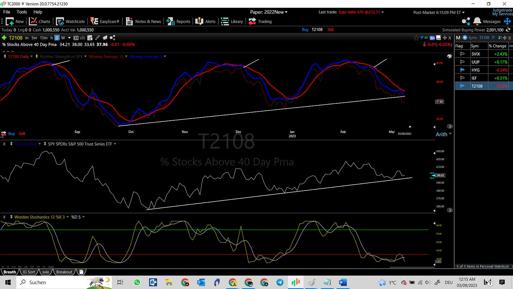Switch to the Breakout tab
The width and height of the screenshot is (513, 289).
[64, 272]
